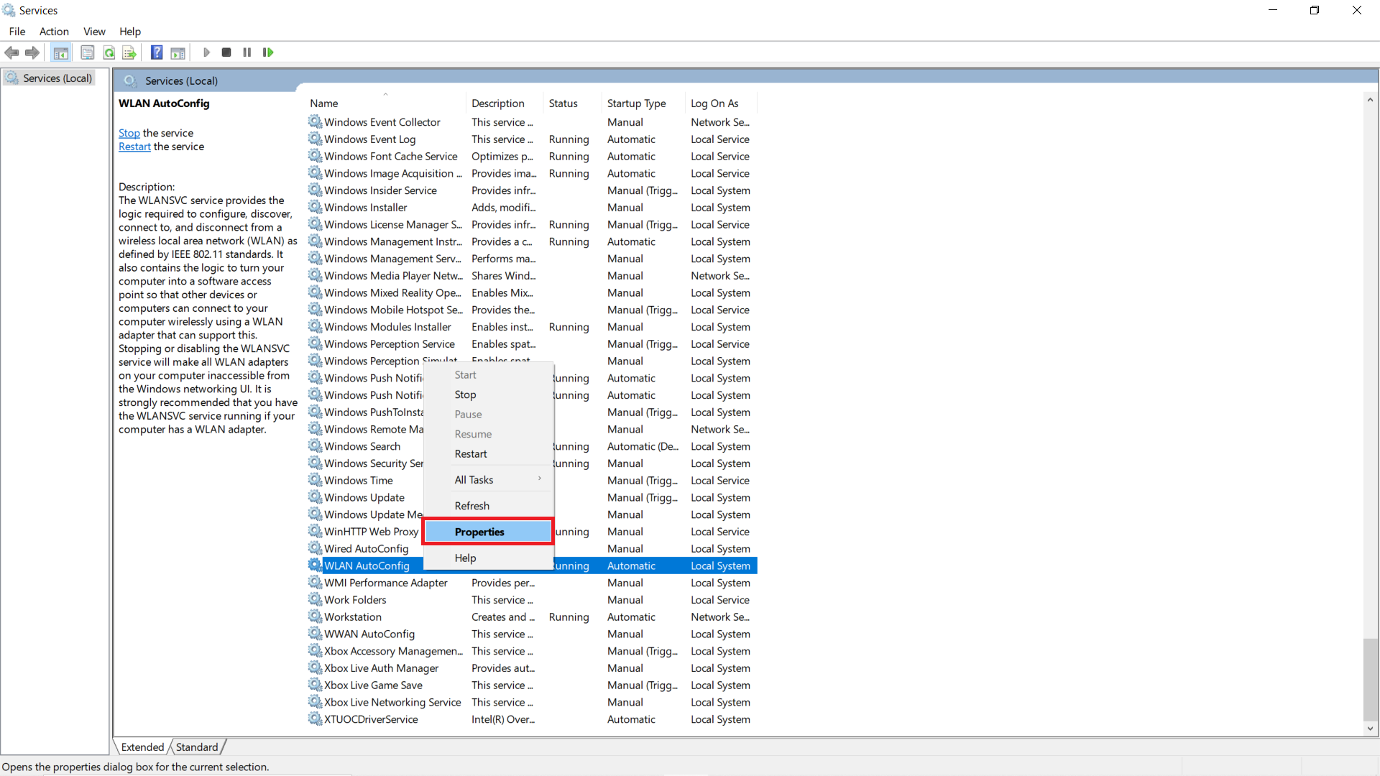
Task: Click the Help menu in menubar
Action: coord(130,32)
